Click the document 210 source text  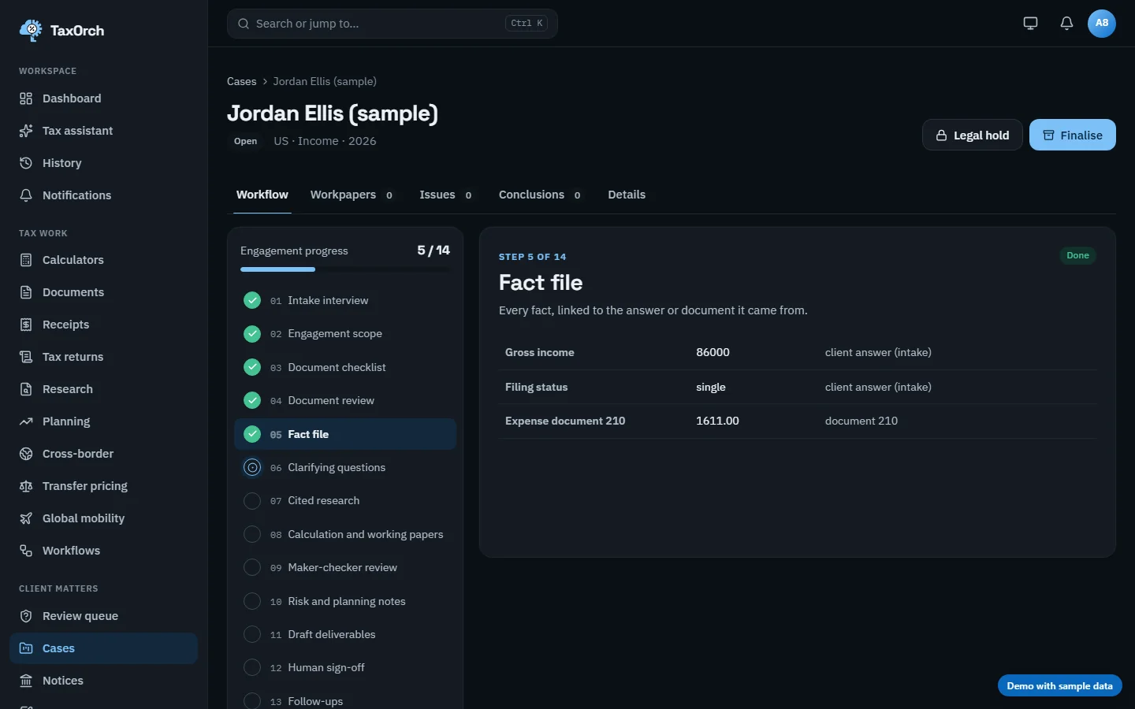[x=861, y=421]
